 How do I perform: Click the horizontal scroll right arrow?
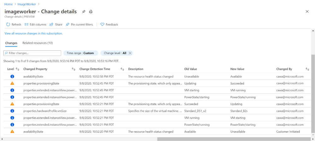pyautogui.click(x=312, y=139)
